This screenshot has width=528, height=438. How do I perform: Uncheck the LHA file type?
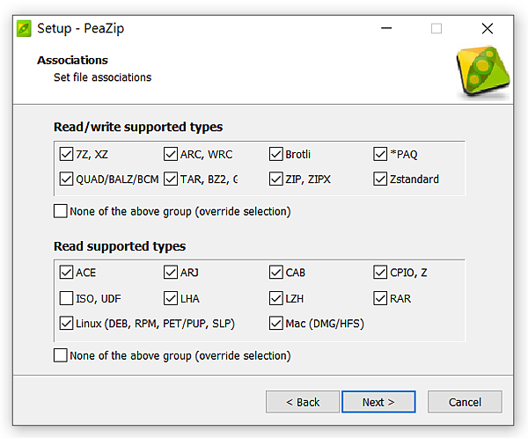(x=171, y=298)
